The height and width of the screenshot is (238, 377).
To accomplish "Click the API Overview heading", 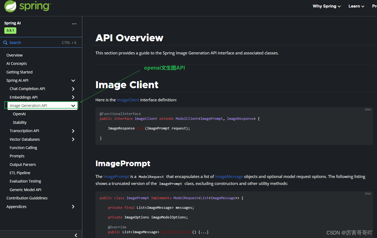I will click(x=129, y=38).
